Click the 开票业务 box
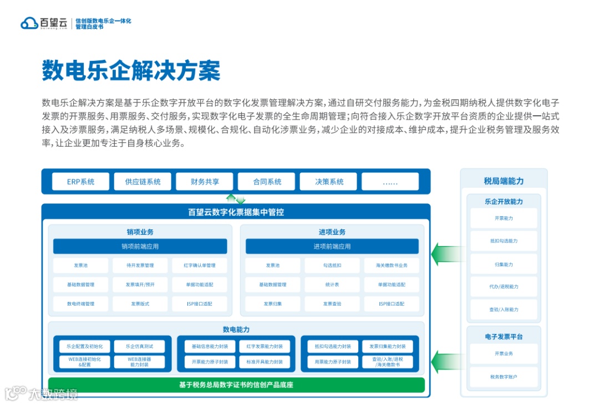 pos(504,354)
